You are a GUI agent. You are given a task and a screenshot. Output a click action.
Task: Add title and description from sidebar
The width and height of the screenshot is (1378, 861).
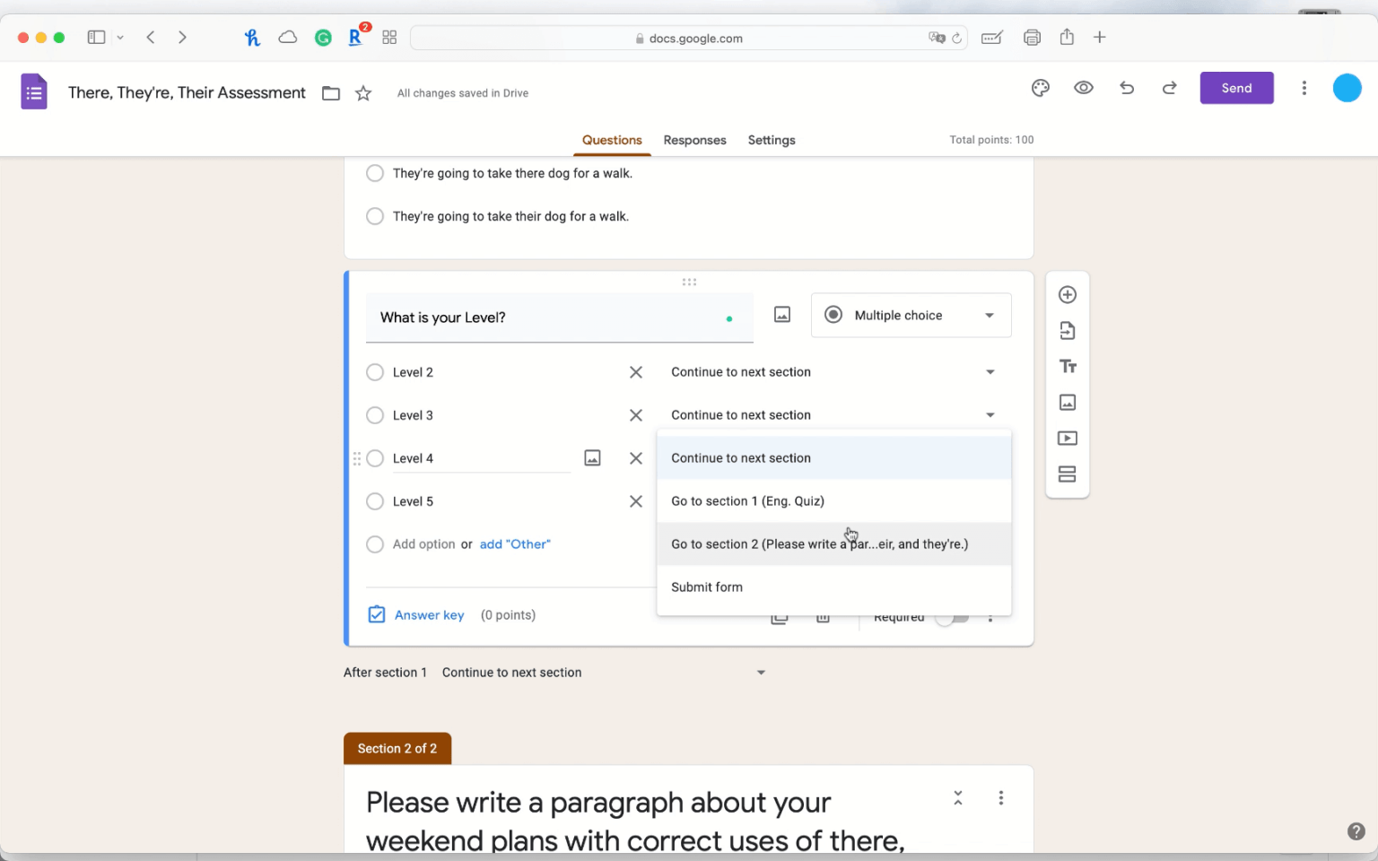[1067, 367]
